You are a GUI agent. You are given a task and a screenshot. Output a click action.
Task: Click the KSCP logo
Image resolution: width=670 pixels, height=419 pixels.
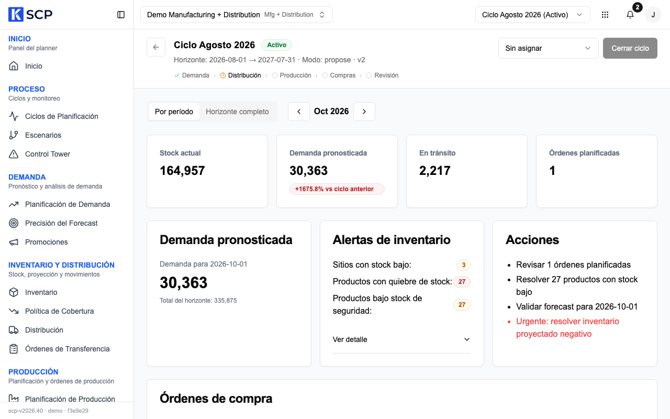coord(30,15)
